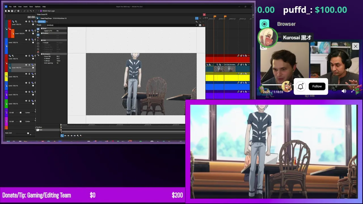The image size is (363, 204).
Task: Collapse the Mask property section
Action: [x=42, y=28]
